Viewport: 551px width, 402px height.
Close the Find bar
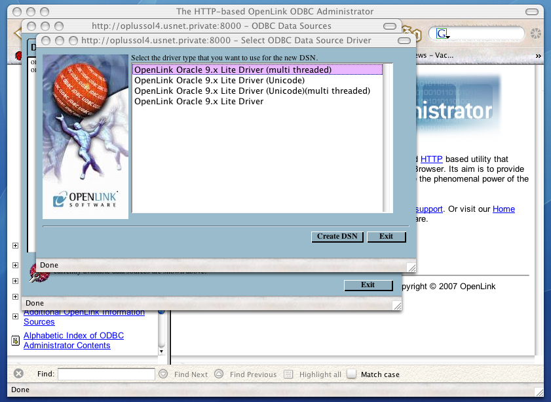tap(18, 374)
